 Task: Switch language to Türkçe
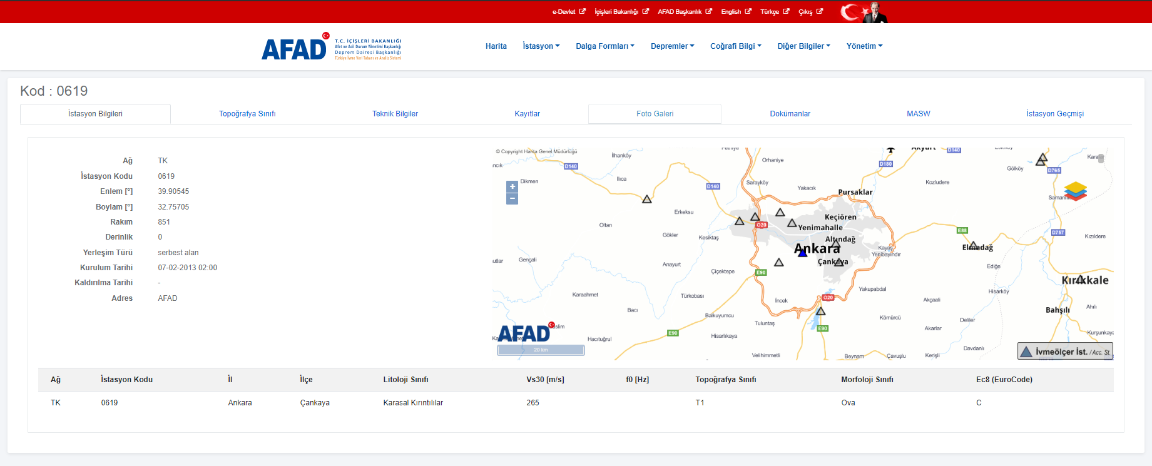tap(775, 12)
